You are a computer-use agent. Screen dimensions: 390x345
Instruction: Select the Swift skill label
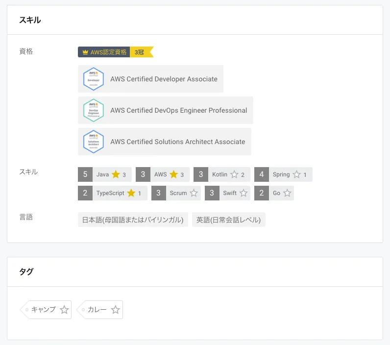[x=230, y=193]
